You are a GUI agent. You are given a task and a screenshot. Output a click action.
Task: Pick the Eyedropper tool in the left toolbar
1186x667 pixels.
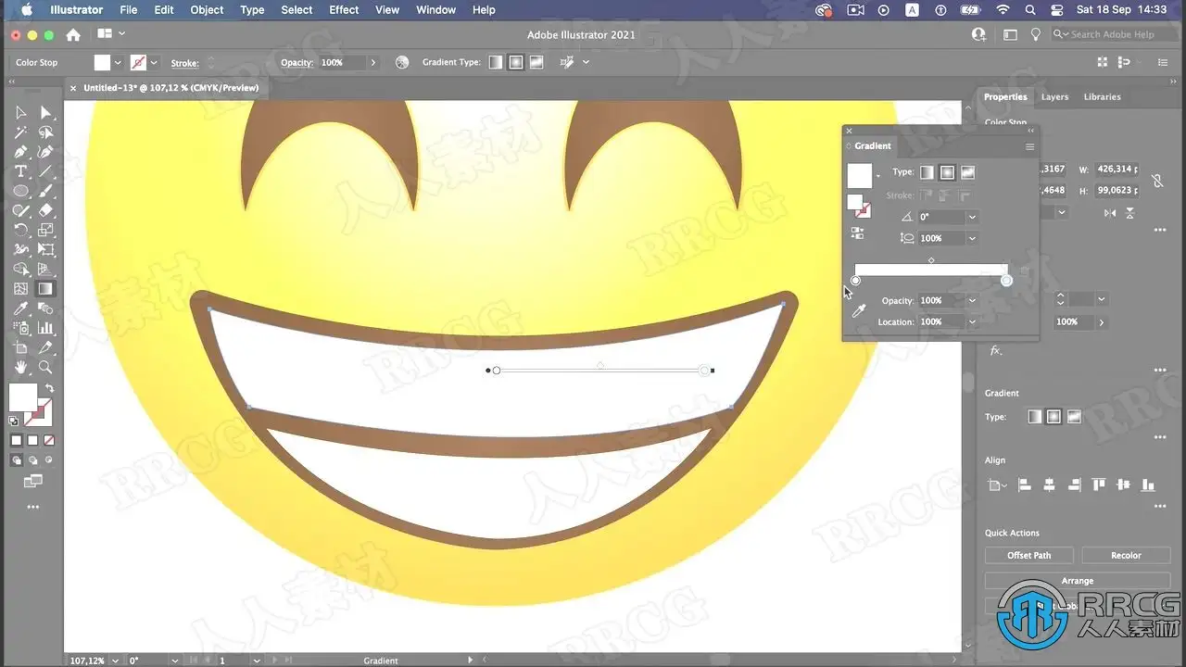20,308
